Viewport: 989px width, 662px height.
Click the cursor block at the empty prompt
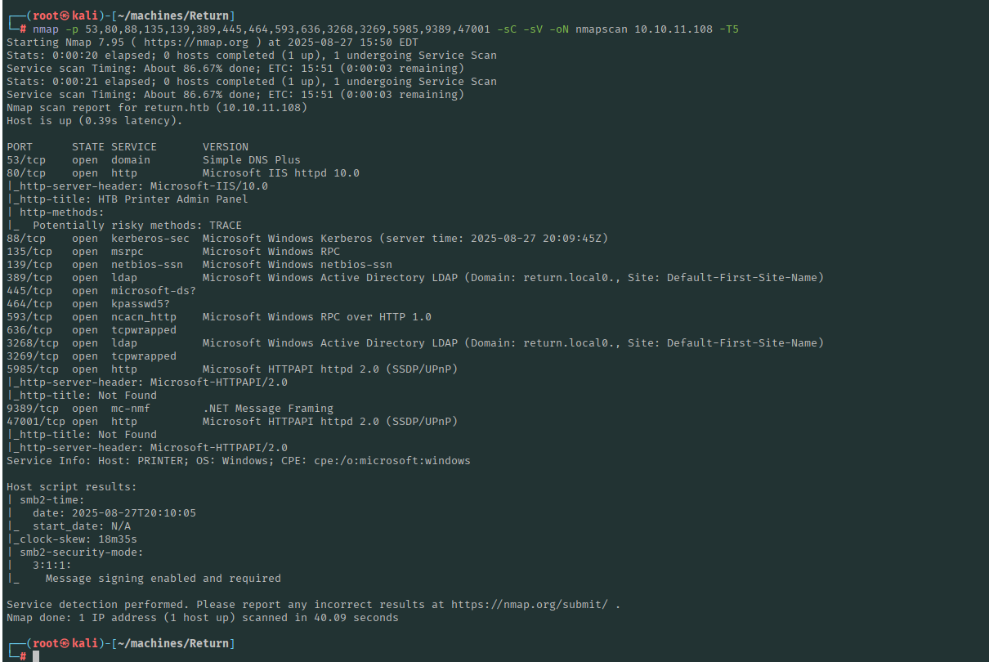click(36, 657)
